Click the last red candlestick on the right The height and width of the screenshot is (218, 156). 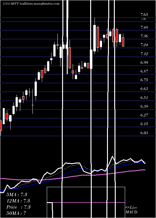point(123,42)
